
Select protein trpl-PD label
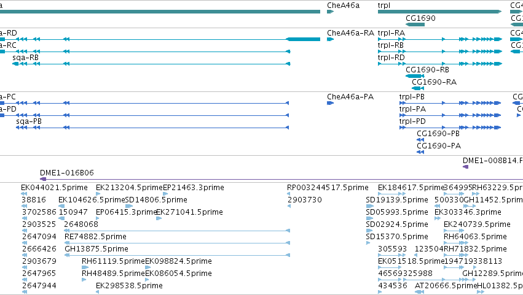[x=412, y=121]
